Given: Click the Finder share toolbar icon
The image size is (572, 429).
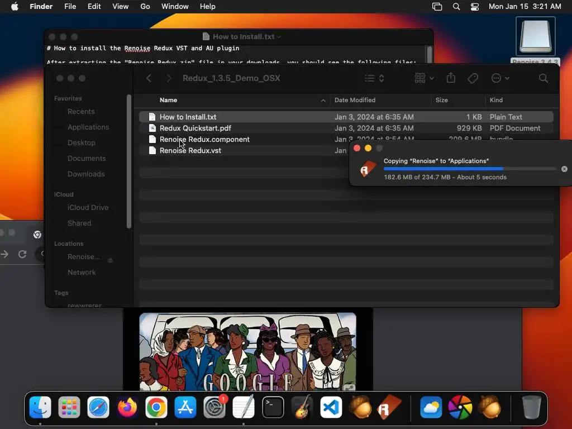Looking at the screenshot, I should pyautogui.click(x=451, y=78).
